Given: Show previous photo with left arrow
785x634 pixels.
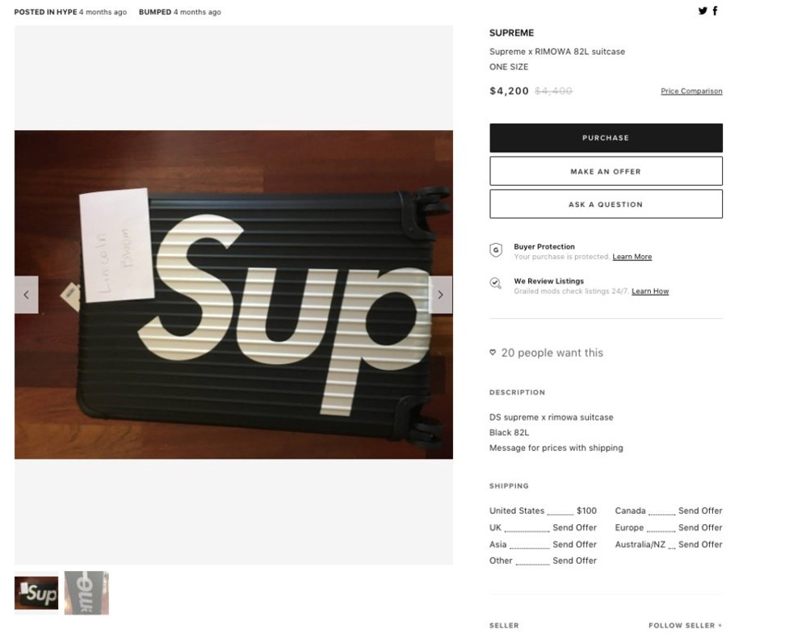Looking at the screenshot, I should click(x=27, y=295).
